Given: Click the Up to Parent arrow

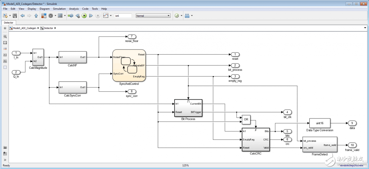Looking at the screenshot, I should (36, 16).
